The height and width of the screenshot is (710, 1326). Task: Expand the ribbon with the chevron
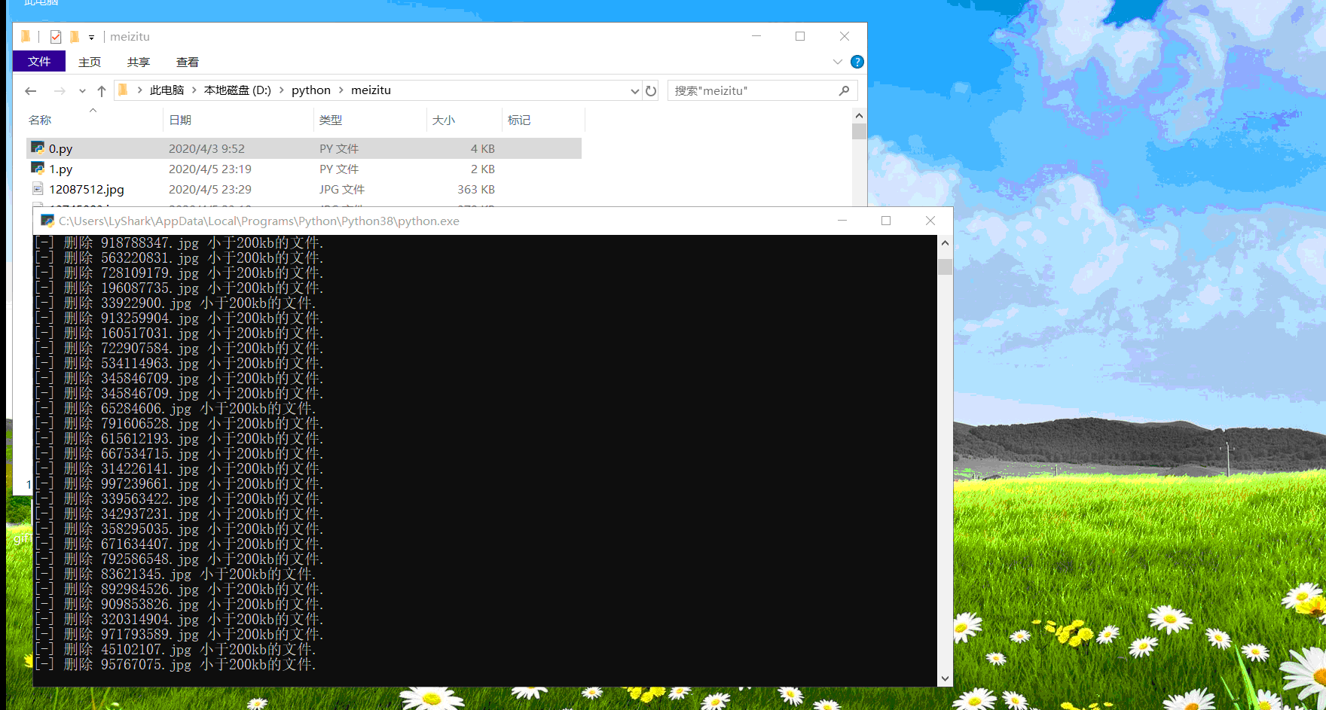coord(838,62)
